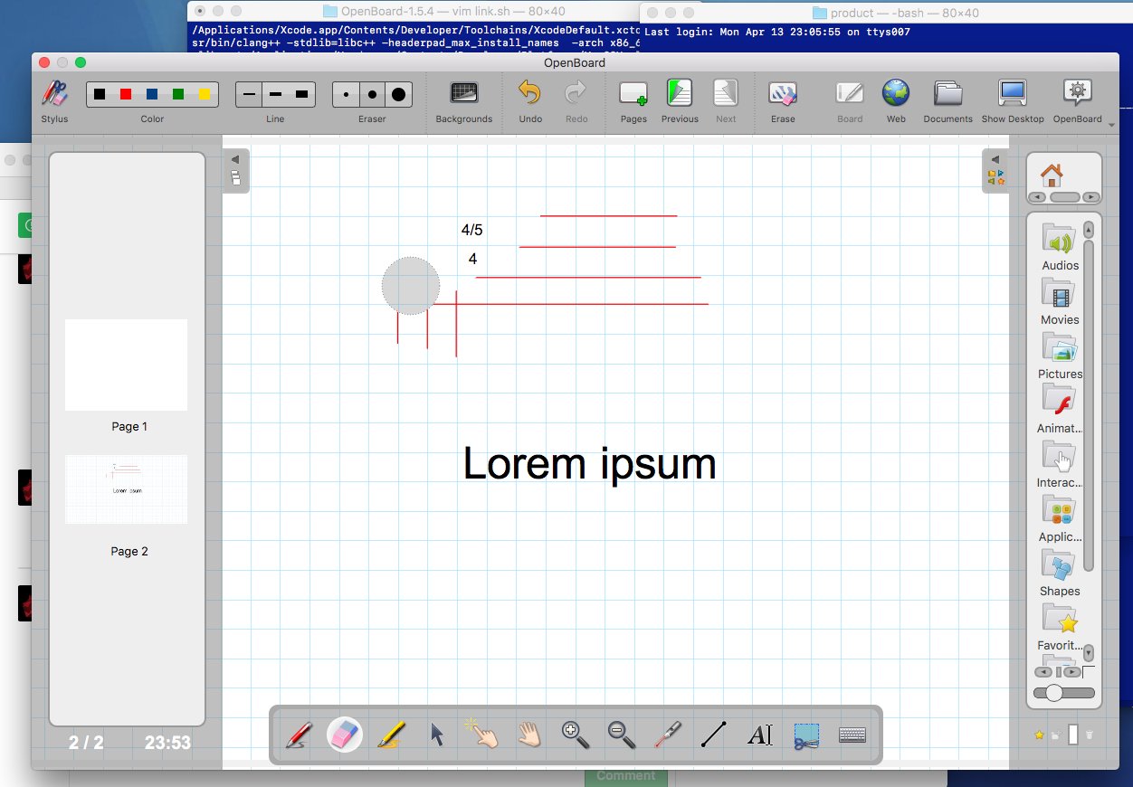Select the Laser Pointer tool
The height and width of the screenshot is (787, 1133).
point(668,735)
